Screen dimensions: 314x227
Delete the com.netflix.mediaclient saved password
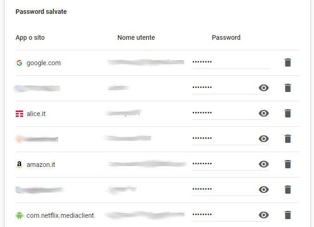tap(288, 215)
